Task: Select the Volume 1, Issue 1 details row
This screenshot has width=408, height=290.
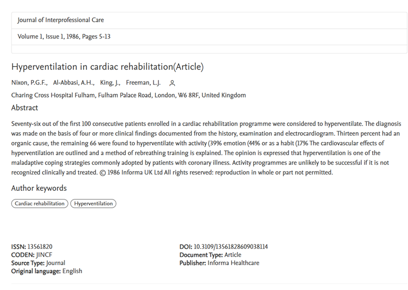Action: (x=209, y=37)
